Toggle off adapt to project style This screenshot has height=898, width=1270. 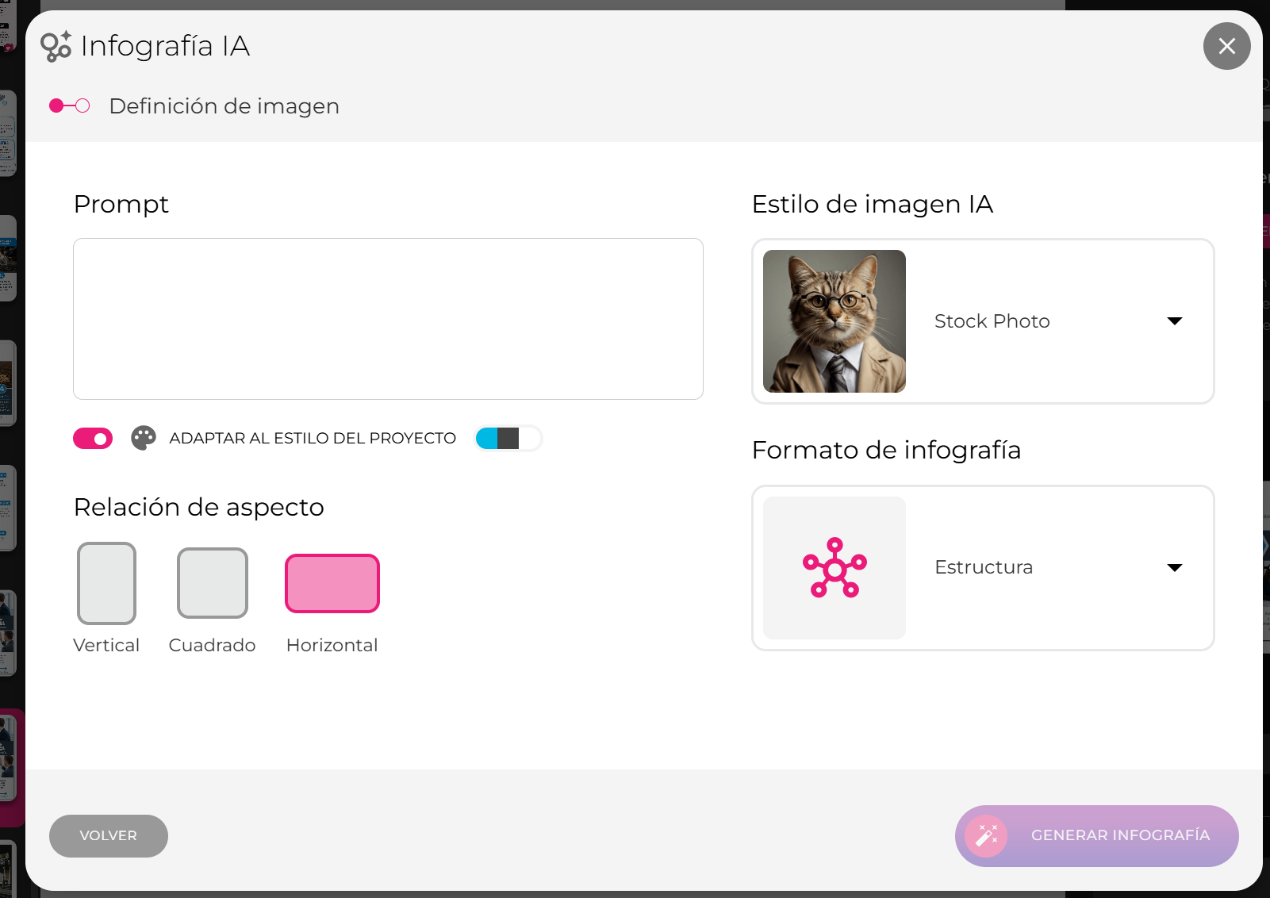point(93,438)
